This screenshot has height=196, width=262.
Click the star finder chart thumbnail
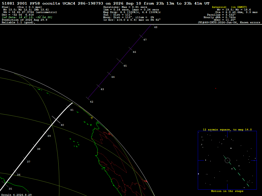tap(227, 160)
